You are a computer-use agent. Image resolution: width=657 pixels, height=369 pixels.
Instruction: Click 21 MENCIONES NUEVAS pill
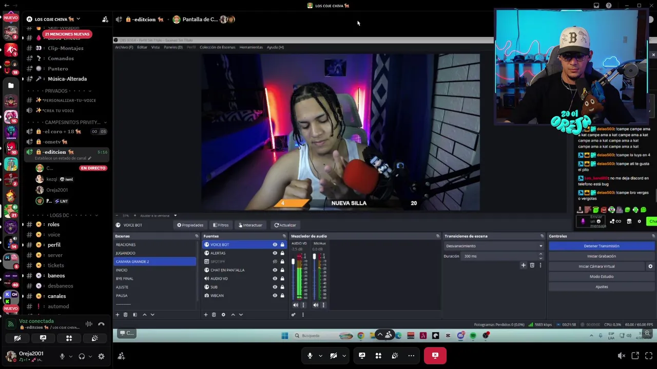point(67,34)
